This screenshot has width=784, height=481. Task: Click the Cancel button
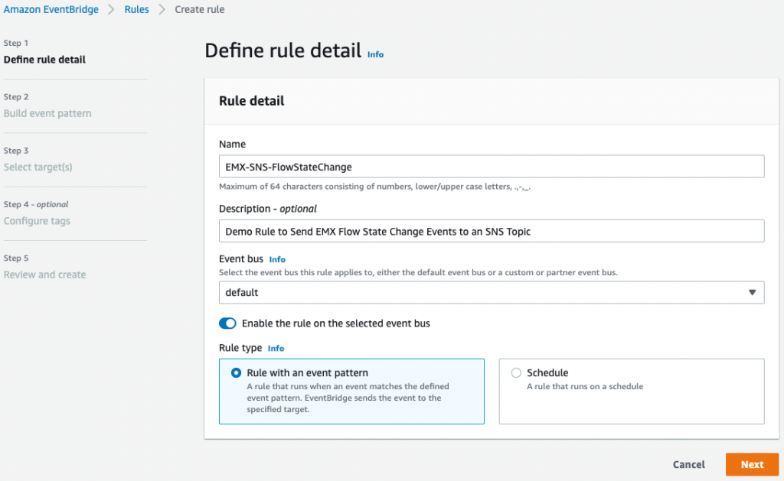[x=688, y=464]
